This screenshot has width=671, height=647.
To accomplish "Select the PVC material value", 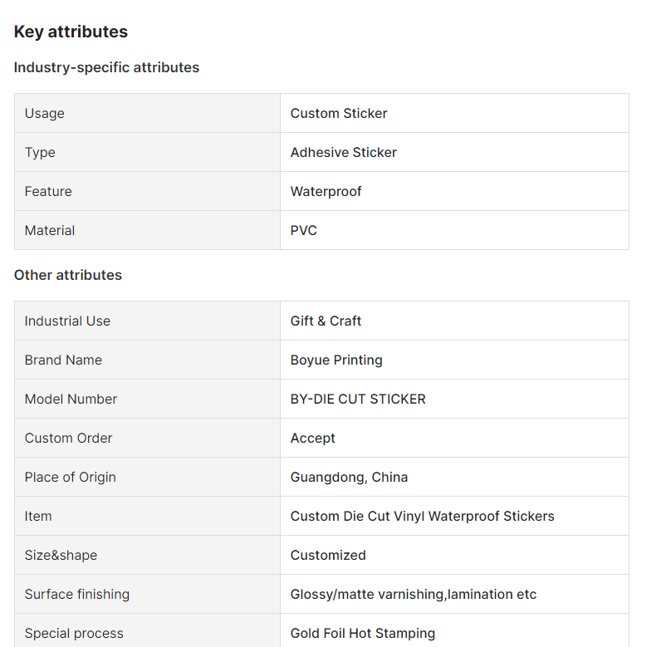I will [x=303, y=231].
